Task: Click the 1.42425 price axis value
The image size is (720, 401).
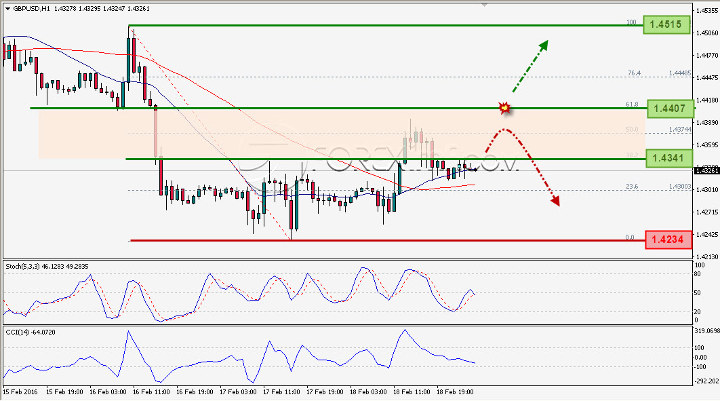Action: [708, 235]
